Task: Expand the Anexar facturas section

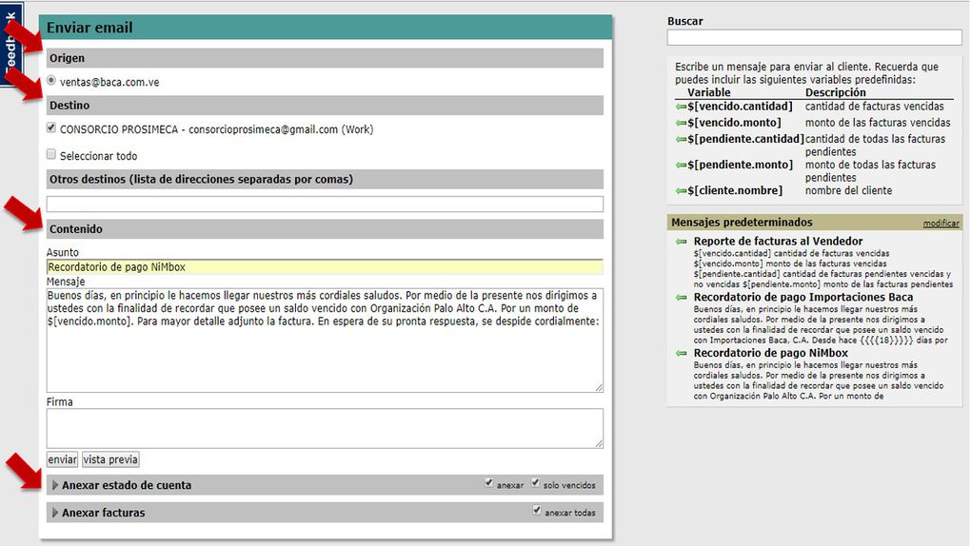Action: point(55,513)
